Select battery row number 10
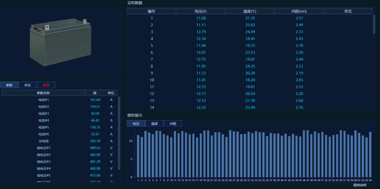380x189 pixels. [152, 80]
